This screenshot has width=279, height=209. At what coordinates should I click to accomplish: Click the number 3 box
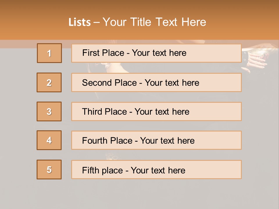point(49,111)
